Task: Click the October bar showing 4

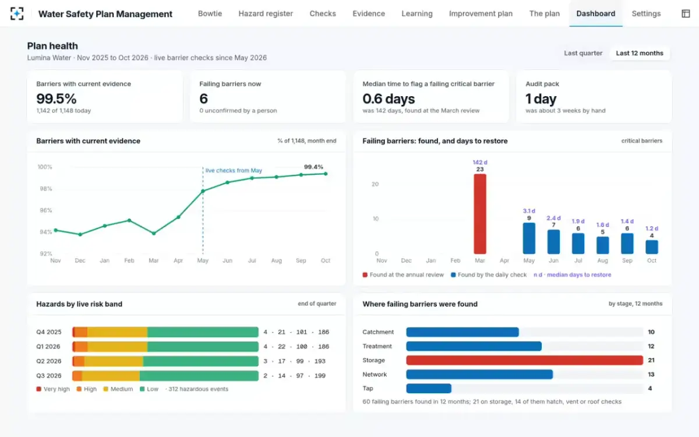Action: click(652, 247)
